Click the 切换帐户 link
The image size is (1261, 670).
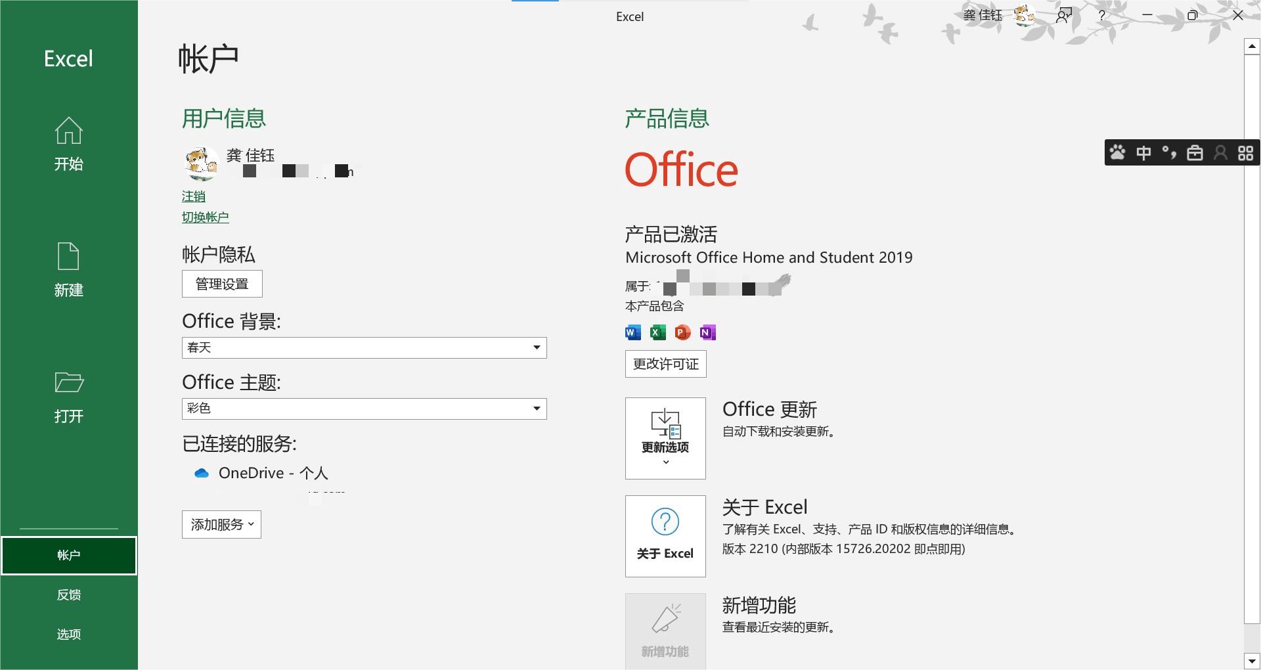pyautogui.click(x=206, y=217)
